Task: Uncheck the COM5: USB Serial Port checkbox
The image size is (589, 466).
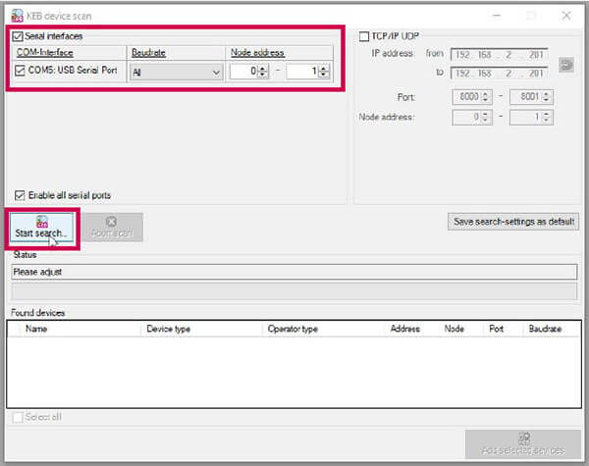Action: pyautogui.click(x=20, y=71)
